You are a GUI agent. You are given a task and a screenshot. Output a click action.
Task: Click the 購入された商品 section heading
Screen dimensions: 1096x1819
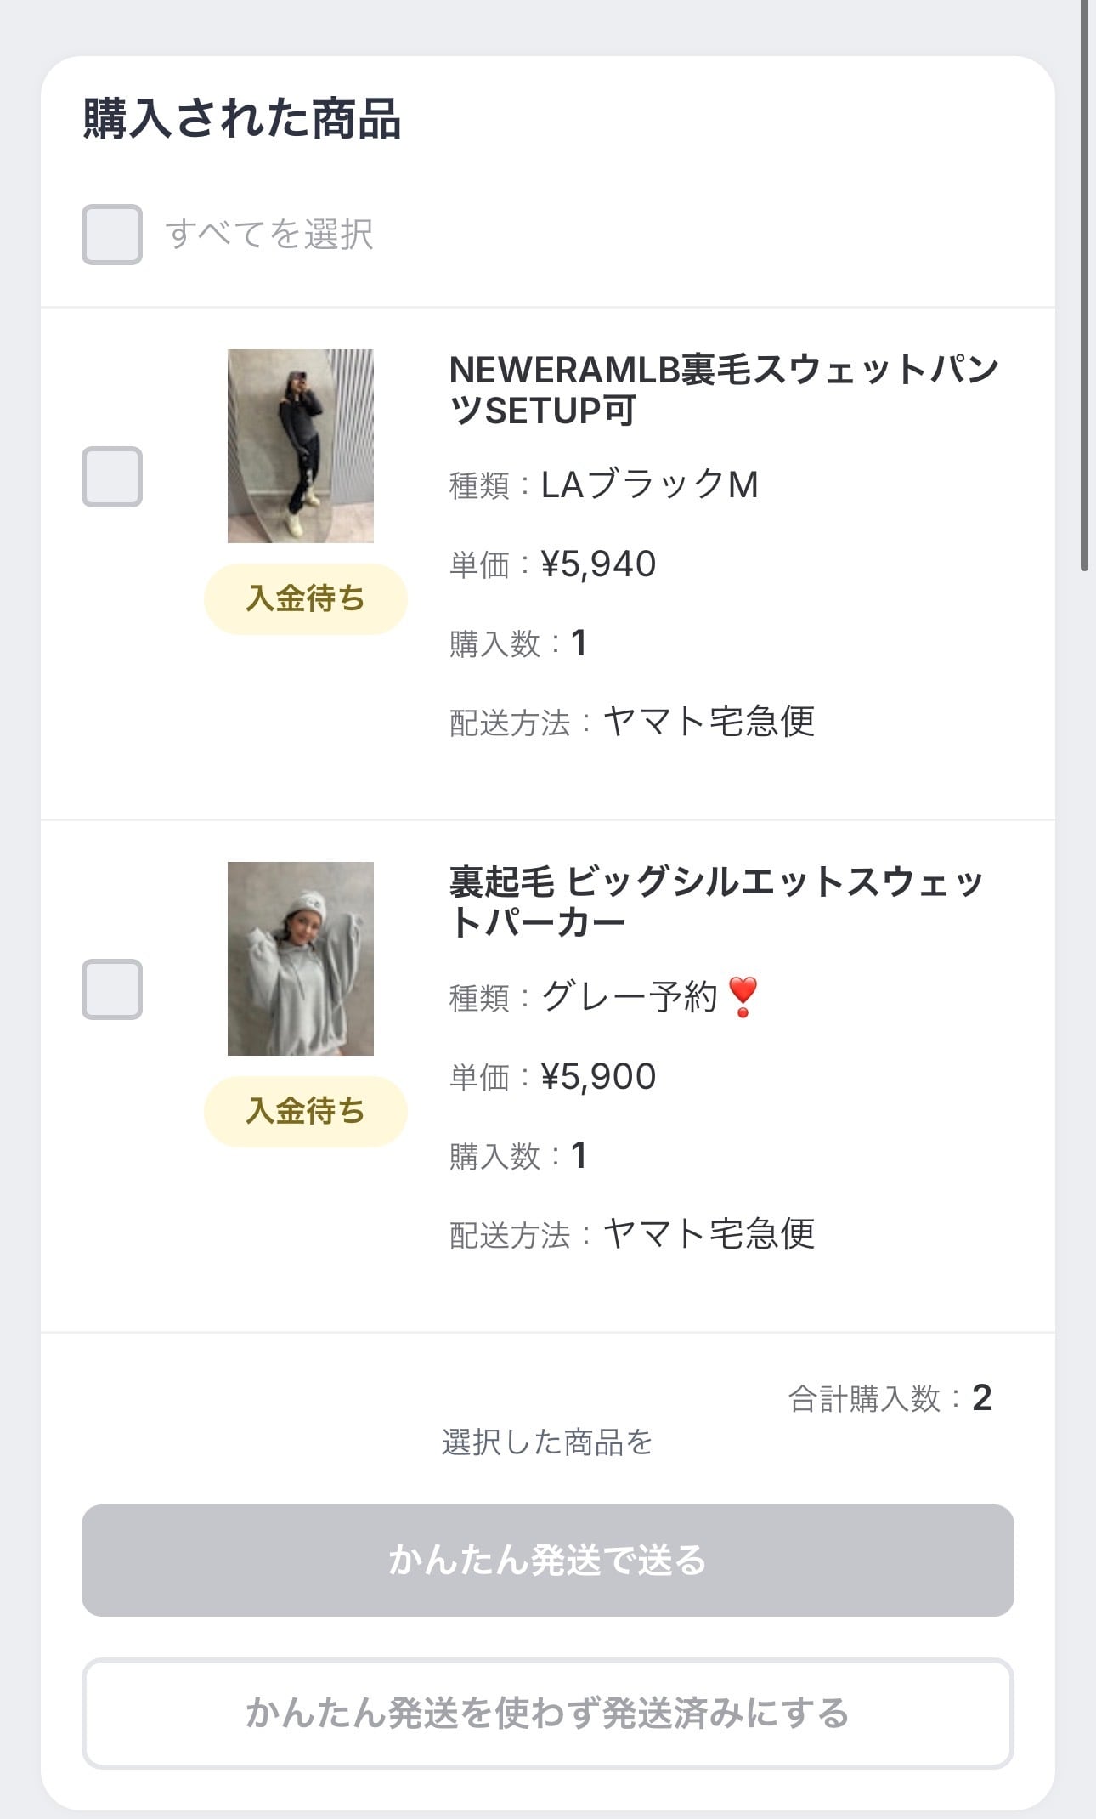point(242,119)
